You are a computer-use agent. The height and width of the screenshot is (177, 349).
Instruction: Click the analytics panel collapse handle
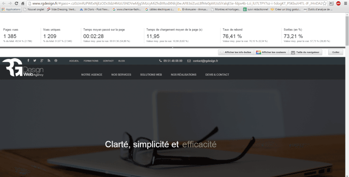[x=172, y=47]
